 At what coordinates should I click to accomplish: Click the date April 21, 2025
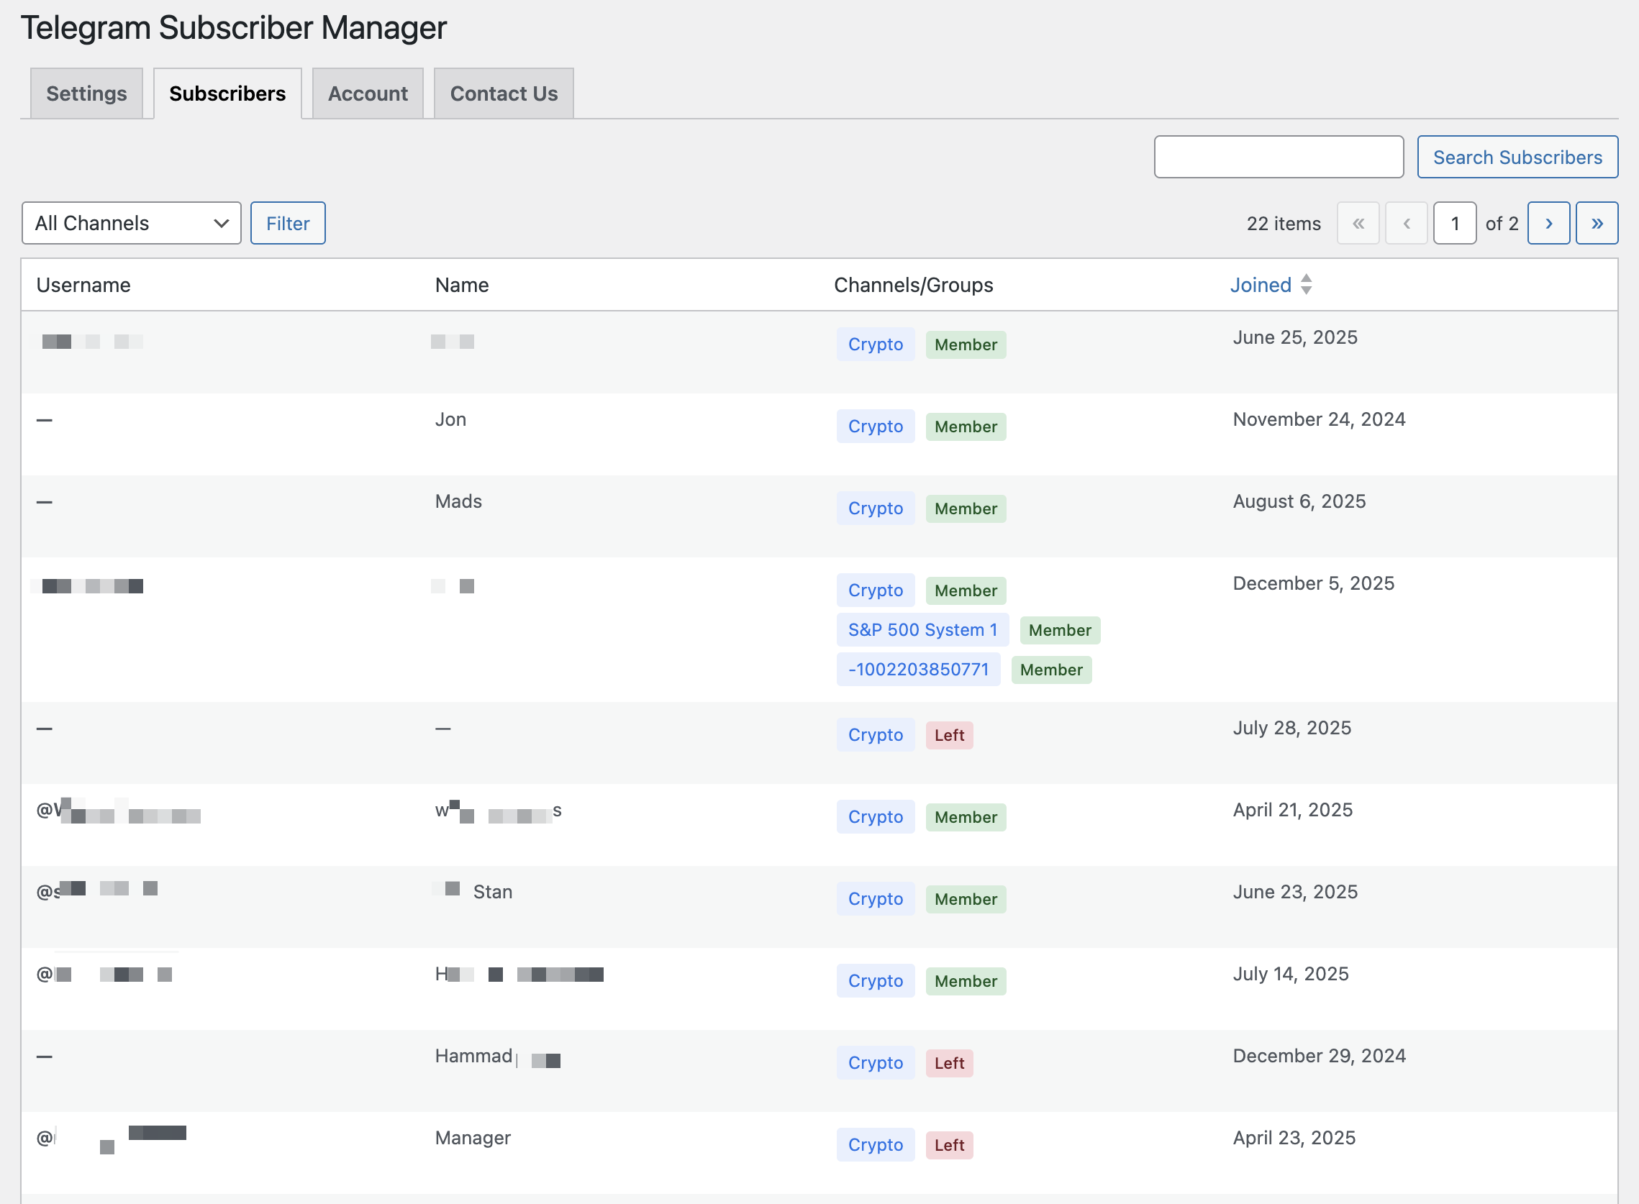(1293, 810)
